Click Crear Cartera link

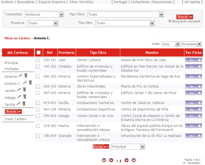(x=15, y=119)
